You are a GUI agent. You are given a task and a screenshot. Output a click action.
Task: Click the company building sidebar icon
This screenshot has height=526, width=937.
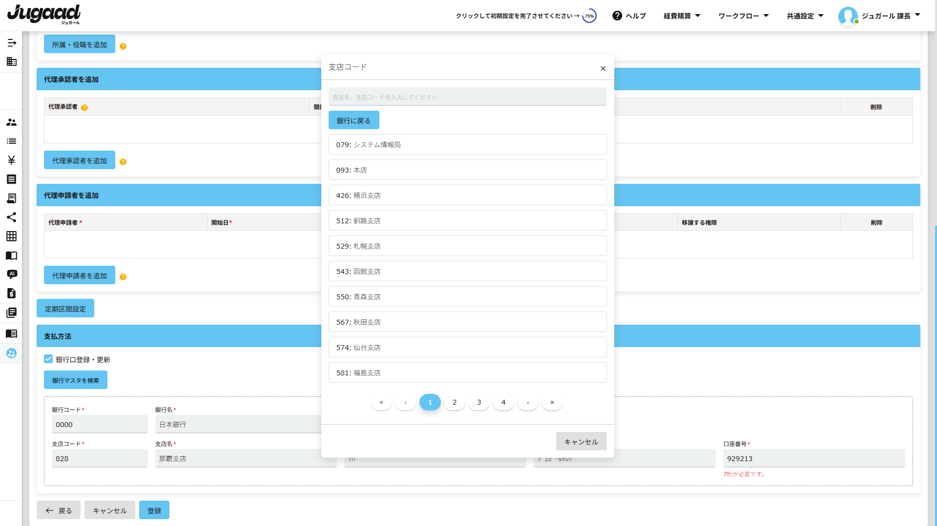pyautogui.click(x=11, y=61)
